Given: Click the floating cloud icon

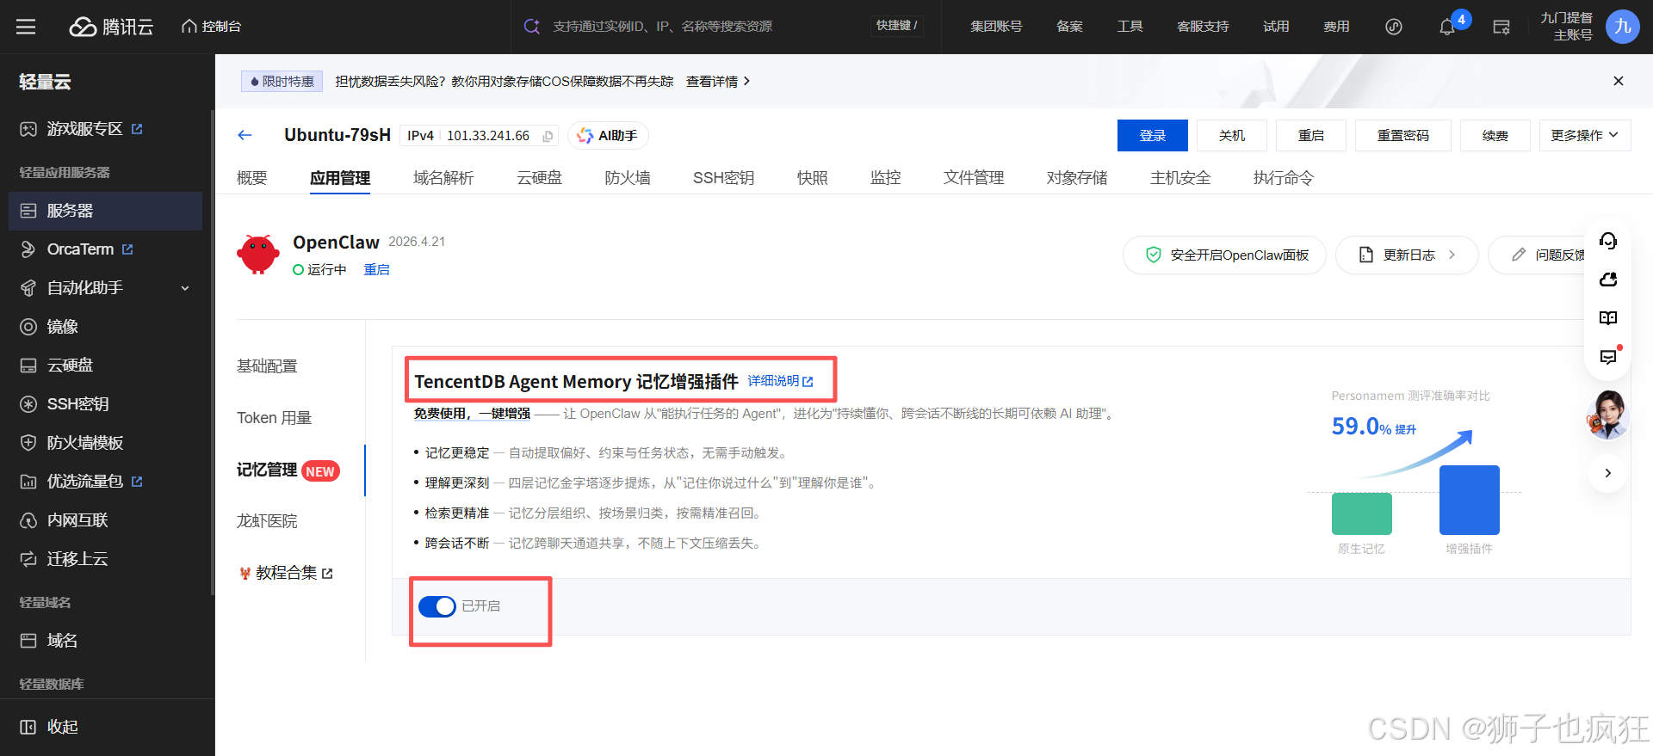Looking at the screenshot, I should coord(1608,280).
